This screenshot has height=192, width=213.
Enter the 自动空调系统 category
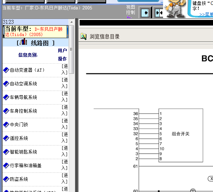65,83
